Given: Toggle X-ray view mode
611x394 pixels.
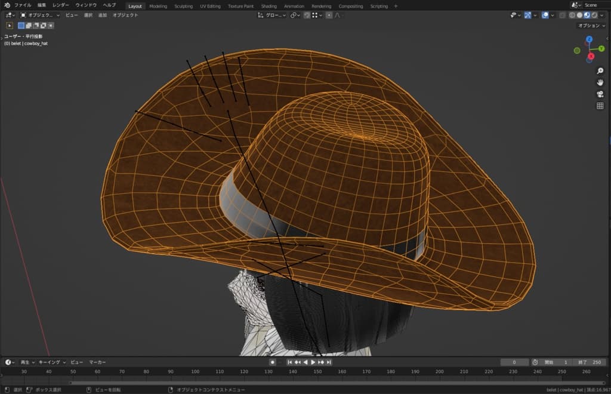Looking at the screenshot, I should [x=561, y=15].
